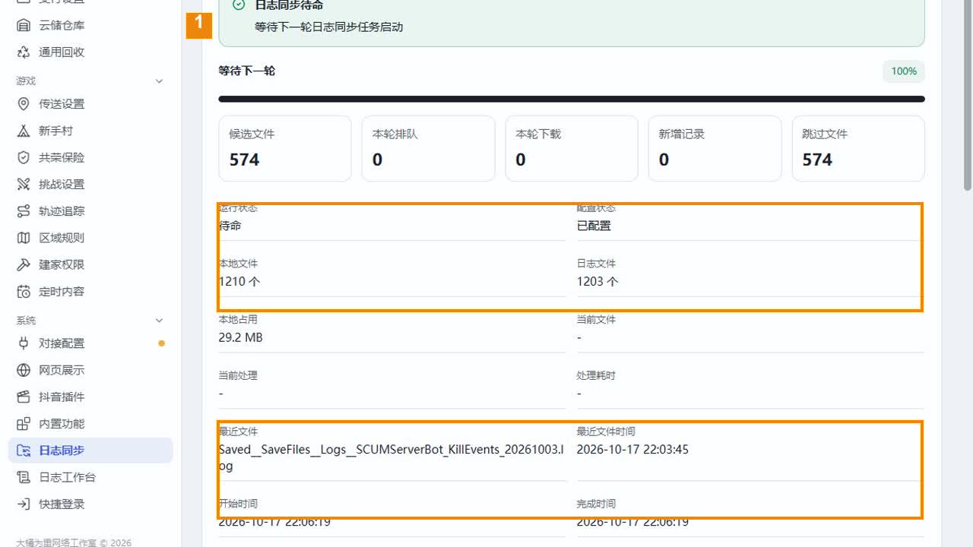The image size is (973, 547).
Task: Click the 29.2 MB local usage value
Action: click(240, 337)
